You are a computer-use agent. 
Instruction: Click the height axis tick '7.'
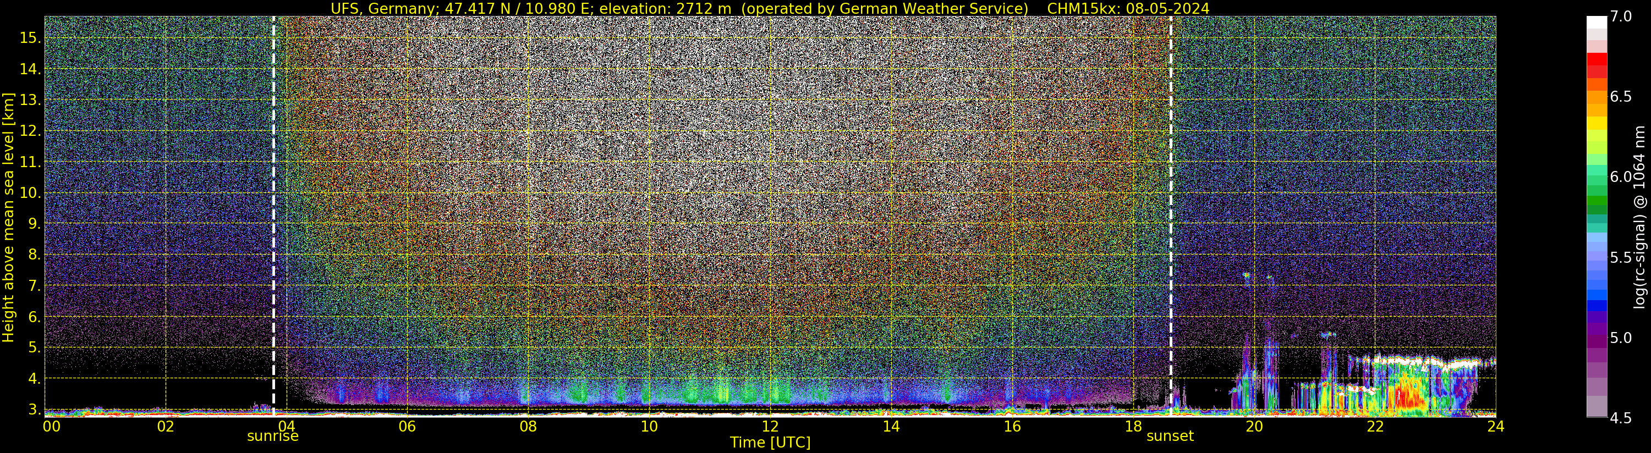coord(34,286)
